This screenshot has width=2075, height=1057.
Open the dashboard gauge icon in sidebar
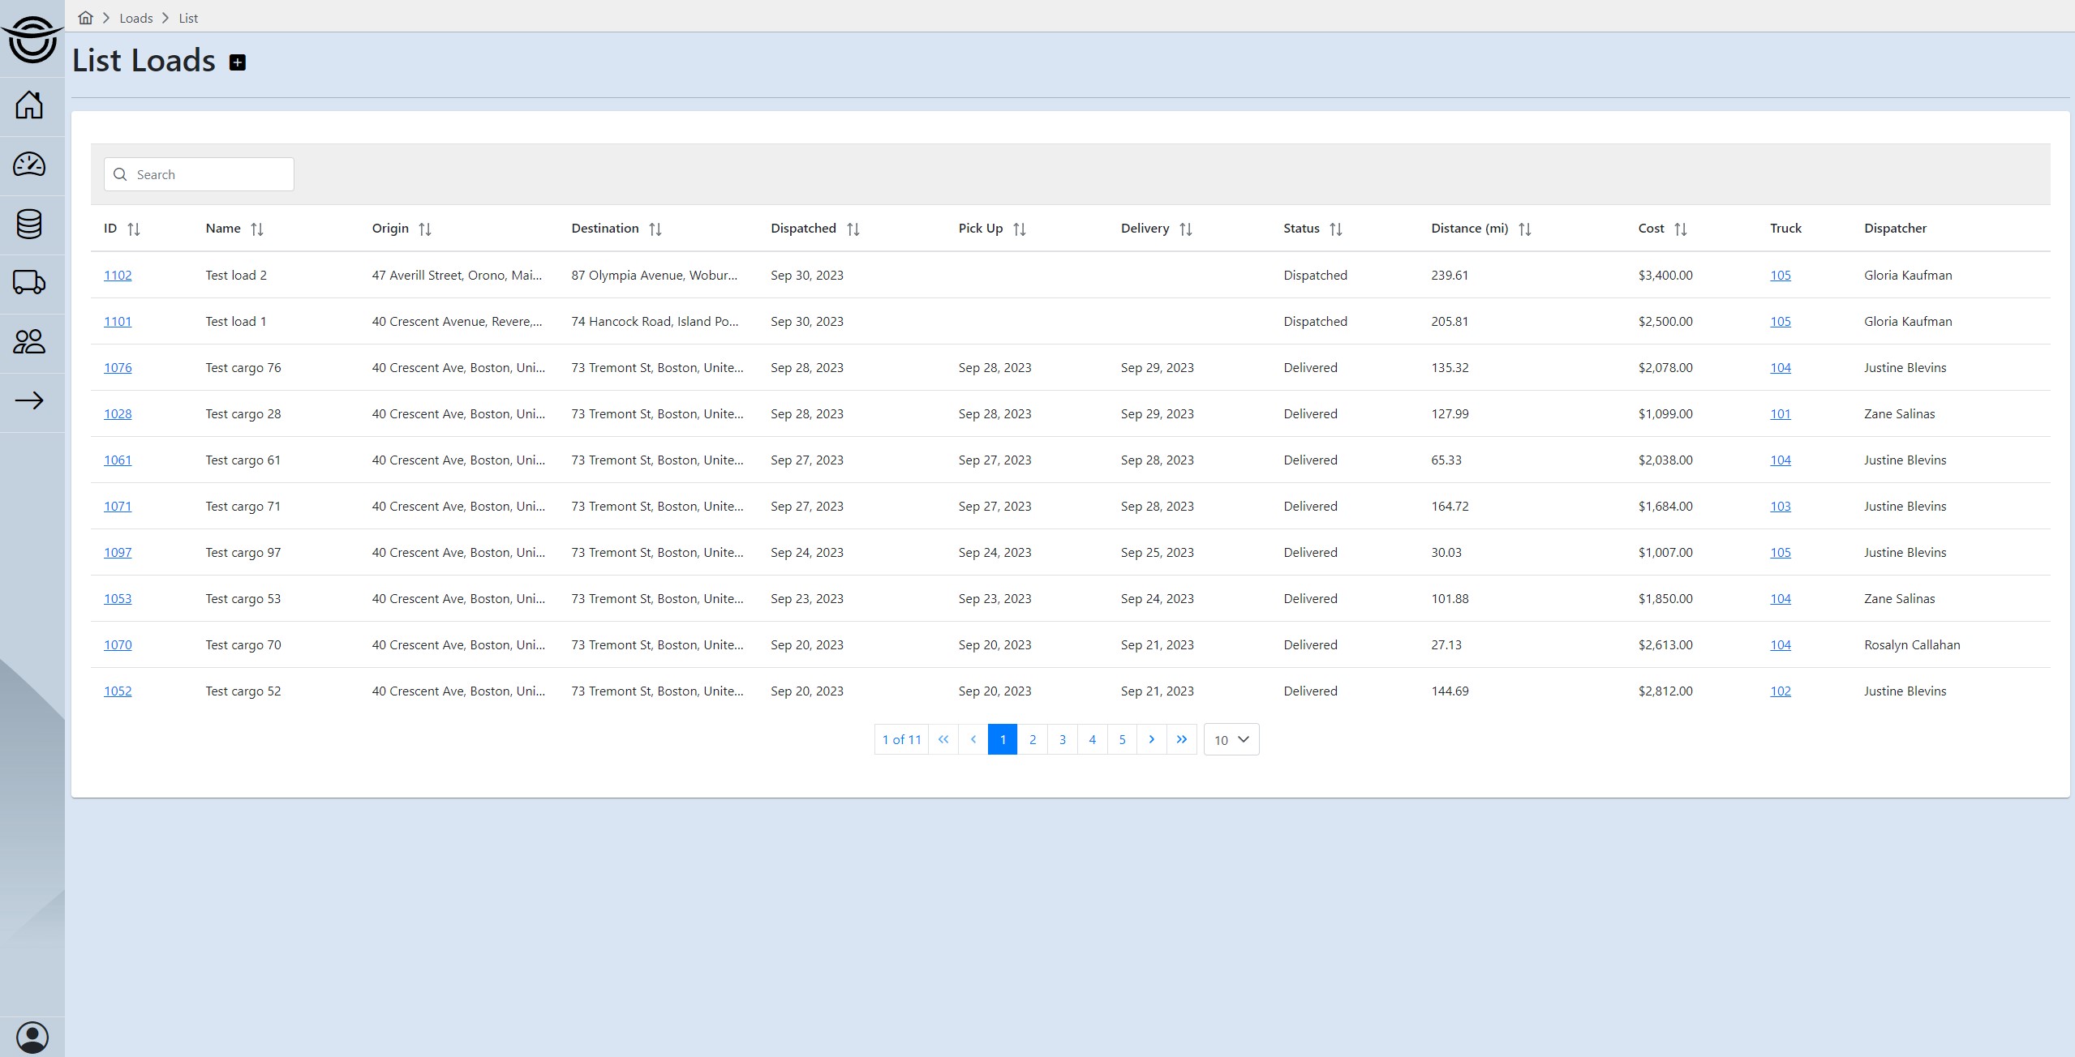[30, 165]
